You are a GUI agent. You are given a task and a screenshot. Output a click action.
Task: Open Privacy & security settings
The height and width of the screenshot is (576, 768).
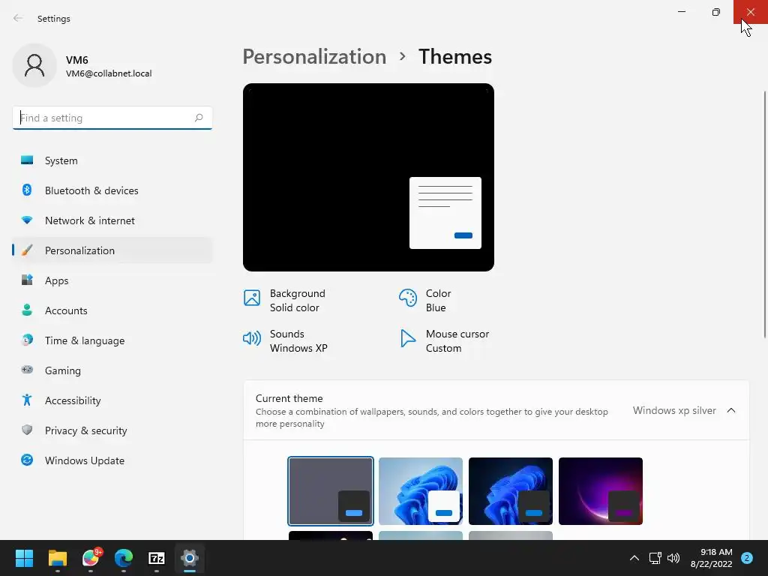pos(112,430)
